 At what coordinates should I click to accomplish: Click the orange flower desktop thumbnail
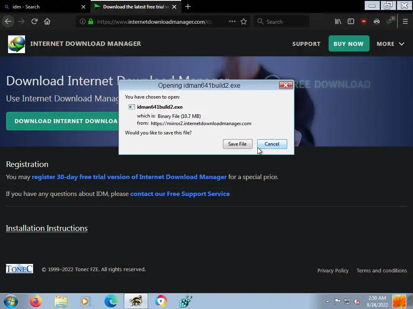(399, 301)
